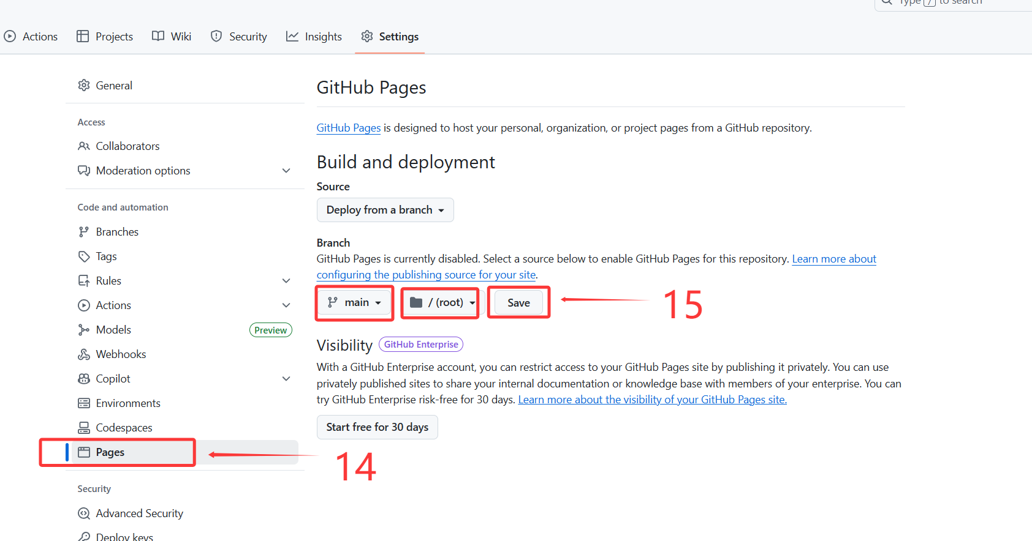Click the search magnifier icon
1032x541 pixels.
click(887, 2)
